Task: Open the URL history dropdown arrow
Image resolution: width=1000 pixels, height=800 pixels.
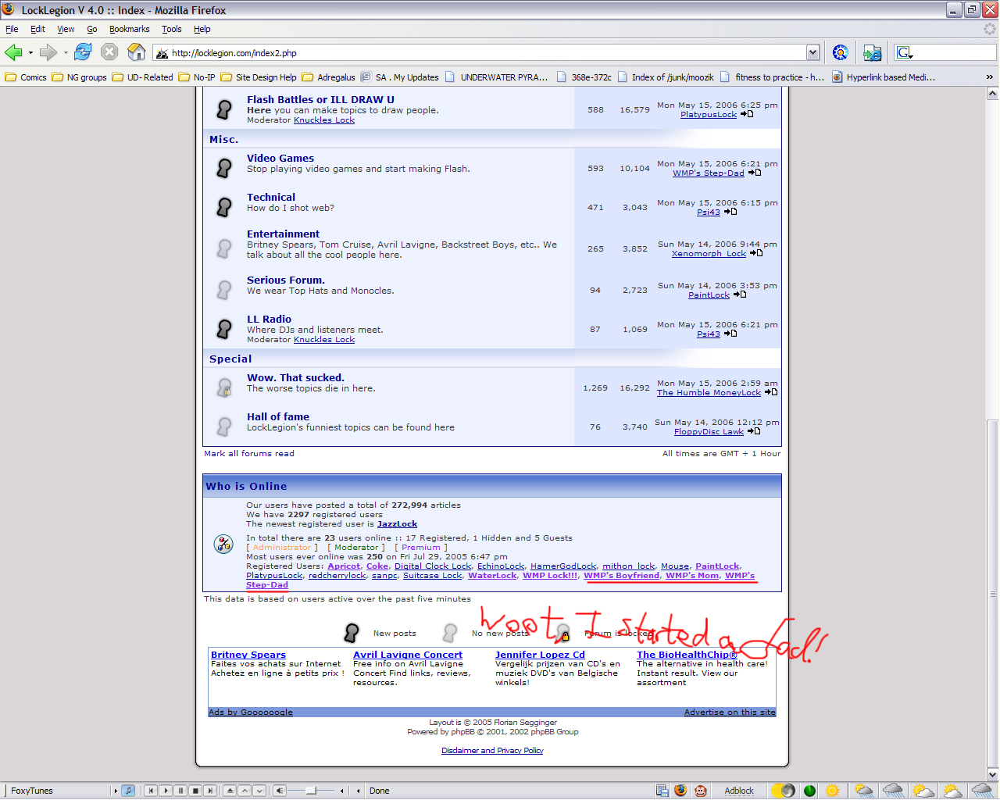Action: coord(812,52)
